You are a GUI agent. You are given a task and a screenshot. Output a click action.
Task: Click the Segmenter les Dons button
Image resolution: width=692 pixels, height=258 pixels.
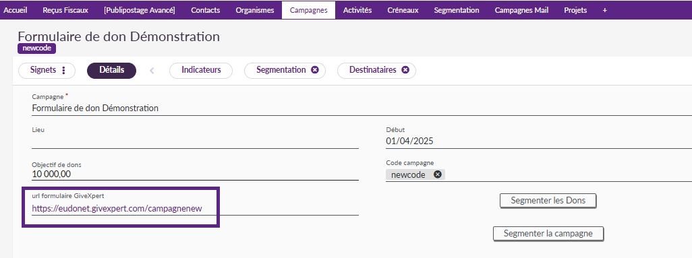click(x=548, y=201)
